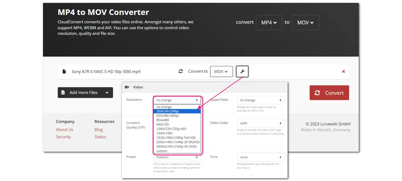Click the video camera icon in panel header
The width and height of the screenshot is (402, 181).
coord(127,87)
